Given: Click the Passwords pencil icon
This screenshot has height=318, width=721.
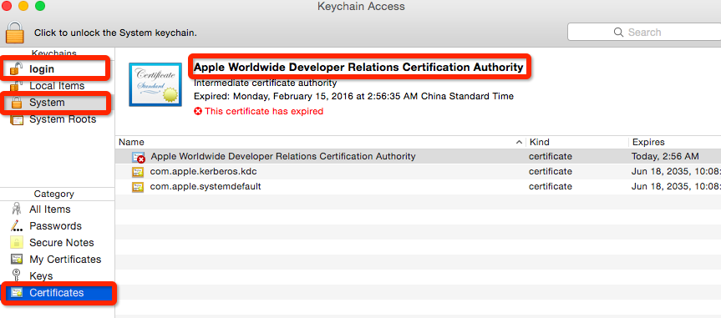Looking at the screenshot, I should (x=17, y=226).
